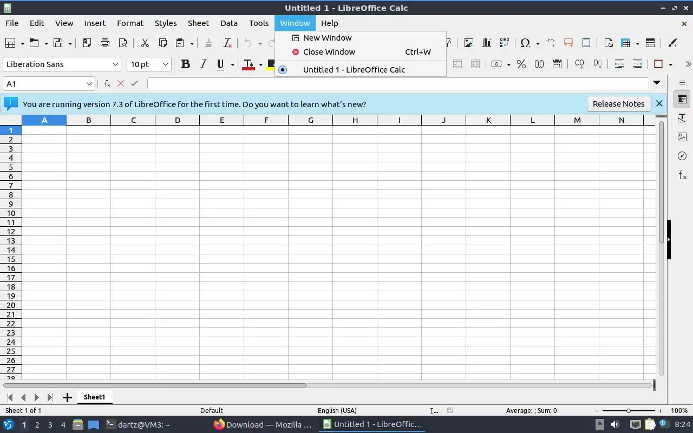Click the Increase Indent icon

tap(619, 64)
